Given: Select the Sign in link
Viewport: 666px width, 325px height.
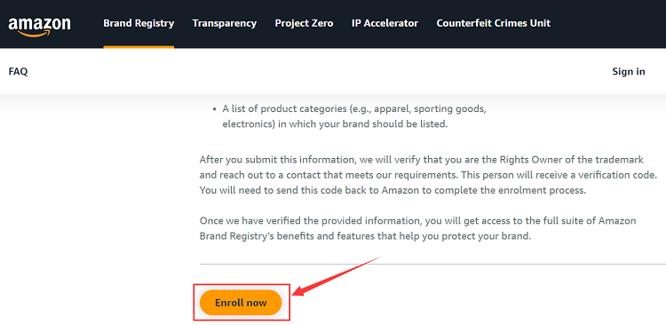Looking at the screenshot, I should [628, 71].
